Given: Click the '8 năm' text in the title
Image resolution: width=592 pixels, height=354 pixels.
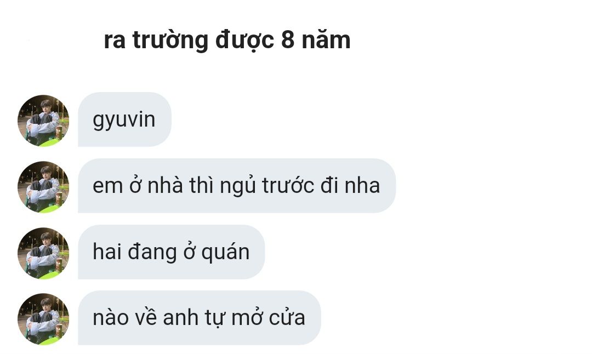Looking at the screenshot, I should [x=316, y=39].
